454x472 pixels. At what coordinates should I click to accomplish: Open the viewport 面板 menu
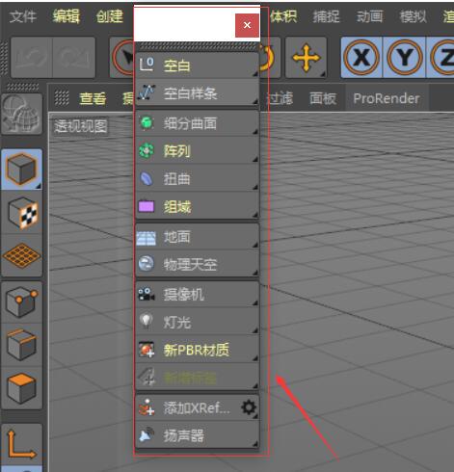pyautogui.click(x=323, y=98)
